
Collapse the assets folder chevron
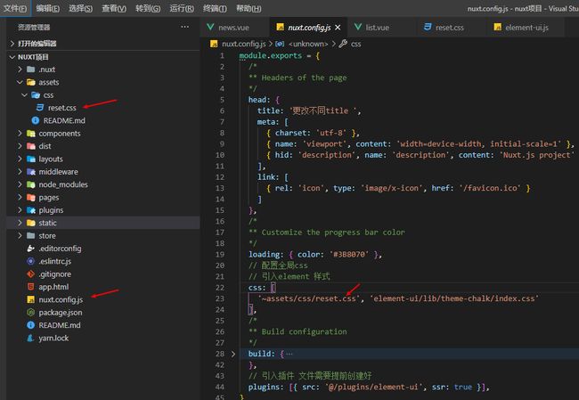point(20,82)
